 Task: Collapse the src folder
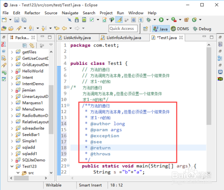[18, 173]
